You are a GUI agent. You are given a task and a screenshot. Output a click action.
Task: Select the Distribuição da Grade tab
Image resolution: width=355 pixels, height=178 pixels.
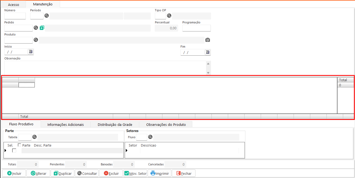[x=115, y=124]
